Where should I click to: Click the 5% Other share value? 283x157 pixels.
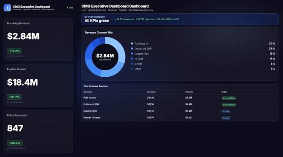[x=273, y=69]
